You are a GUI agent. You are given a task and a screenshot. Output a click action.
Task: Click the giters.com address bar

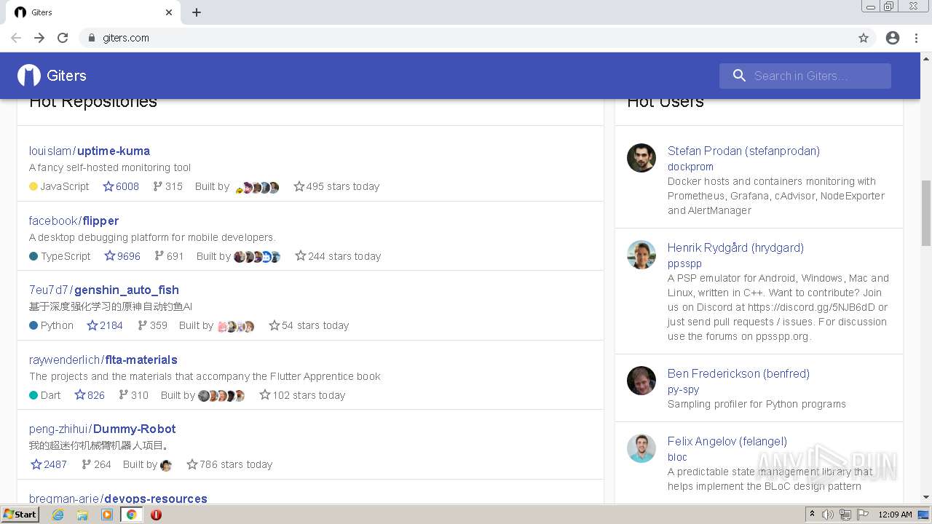point(477,38)
